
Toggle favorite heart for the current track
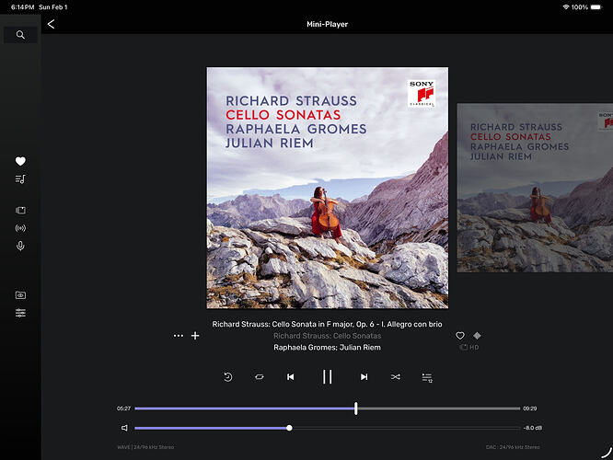point(460,336)
